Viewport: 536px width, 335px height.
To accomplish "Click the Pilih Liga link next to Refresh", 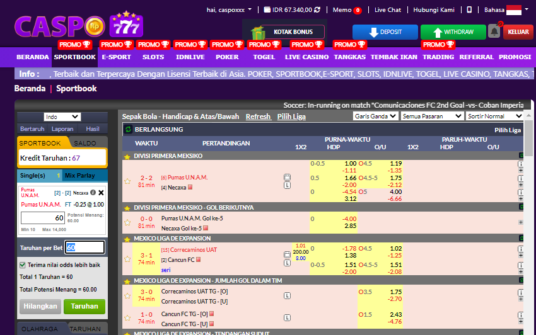I will pyautogui.click(x=291, y=116).
